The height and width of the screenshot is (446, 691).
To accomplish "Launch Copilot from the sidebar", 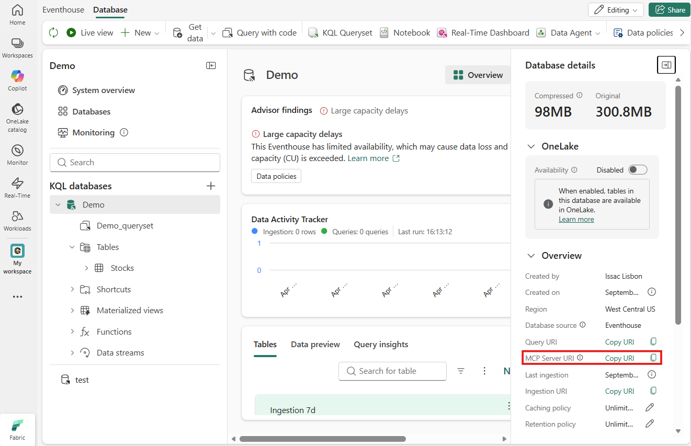I will [17, 81].
